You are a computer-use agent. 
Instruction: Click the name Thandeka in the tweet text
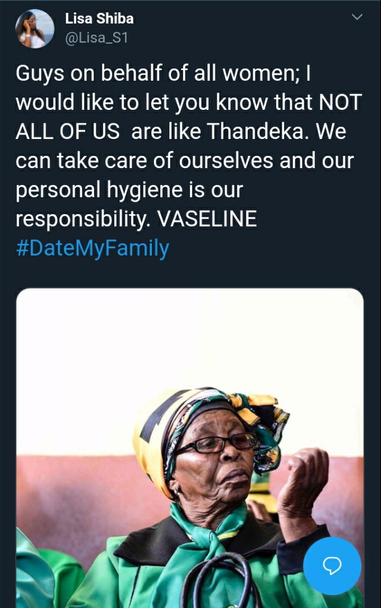[258, 132]
